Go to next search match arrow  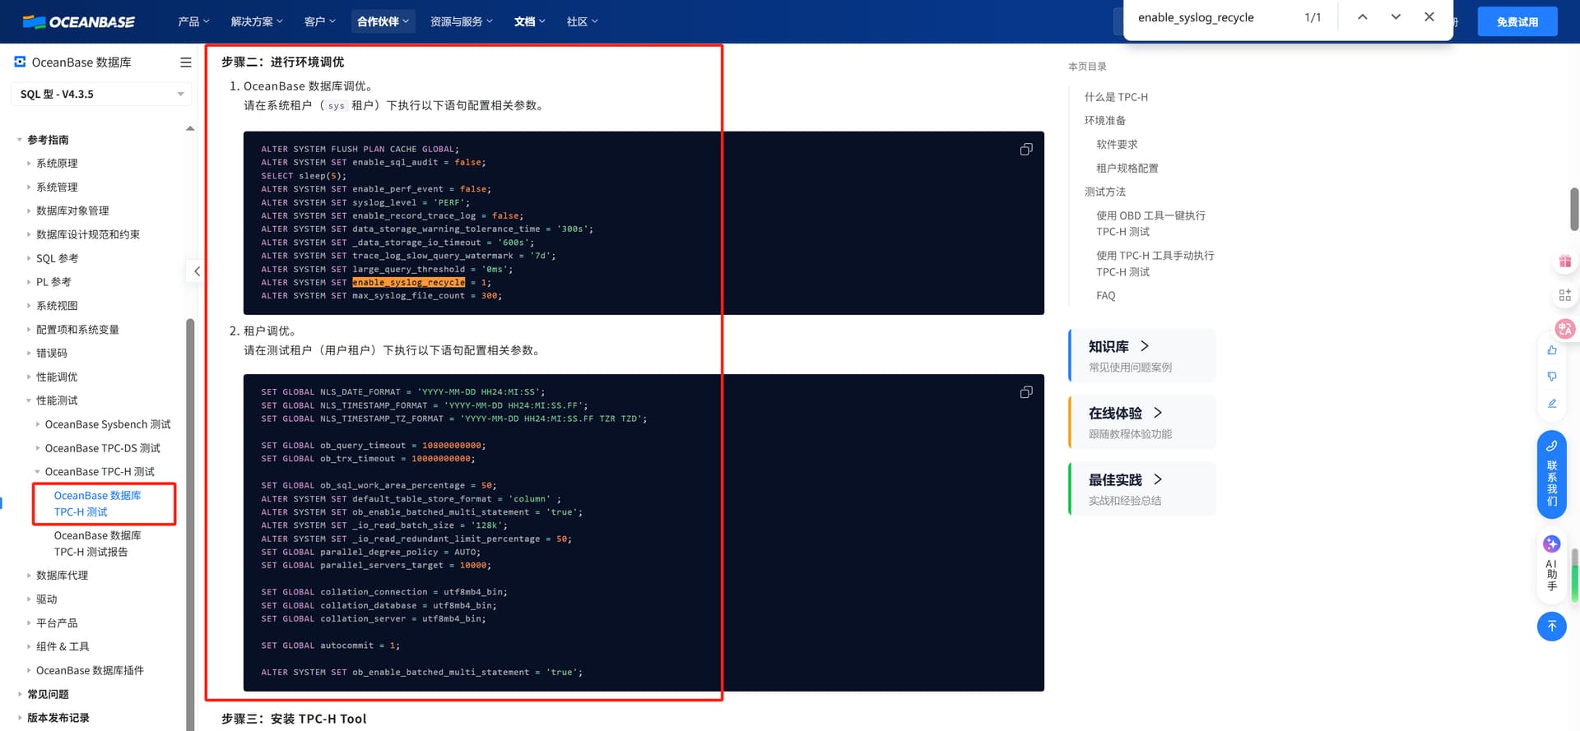[x=1396, y=17]
